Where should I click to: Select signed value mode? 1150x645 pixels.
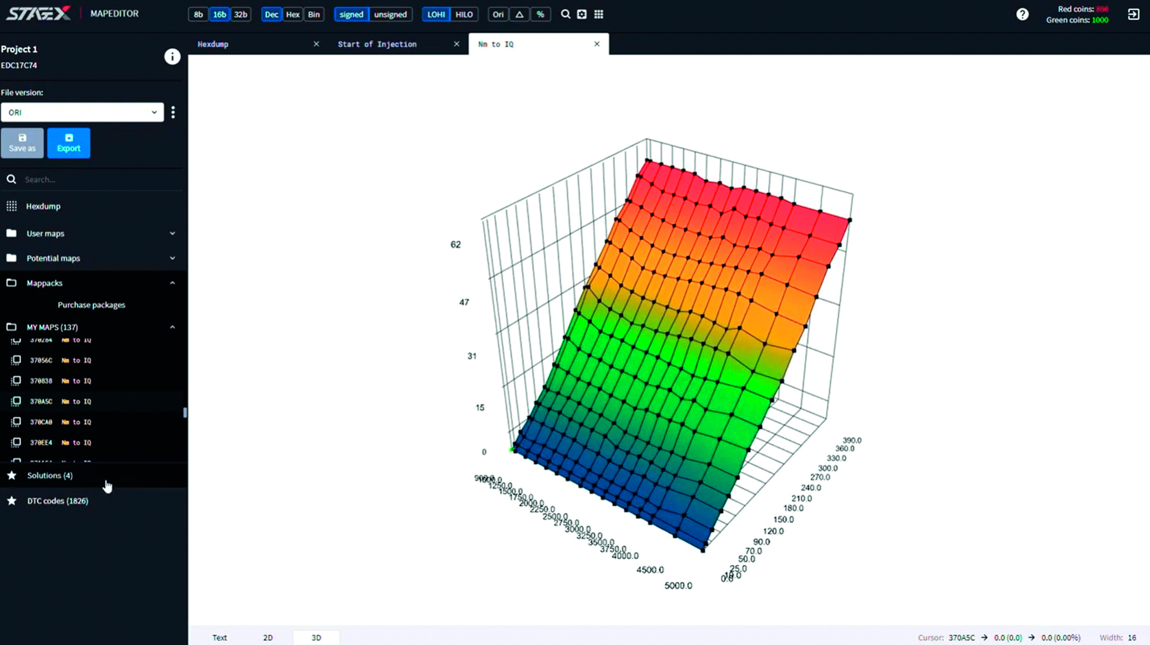point(351,14)
